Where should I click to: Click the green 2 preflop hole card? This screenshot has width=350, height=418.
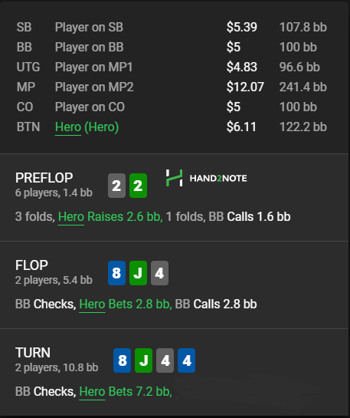[x=138, y=186]
